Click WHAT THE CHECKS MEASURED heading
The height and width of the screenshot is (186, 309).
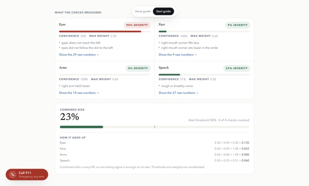(x=78, y=12)
